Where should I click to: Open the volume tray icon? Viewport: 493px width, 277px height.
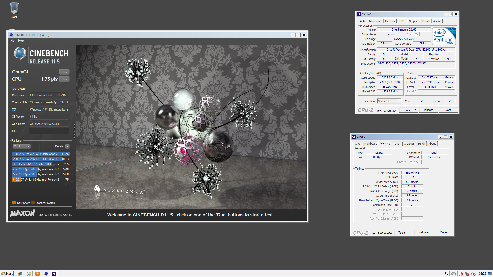473,274
